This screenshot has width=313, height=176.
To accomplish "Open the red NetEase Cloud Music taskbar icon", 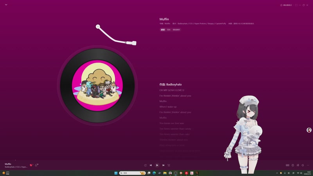I will (x=187, y=173).
